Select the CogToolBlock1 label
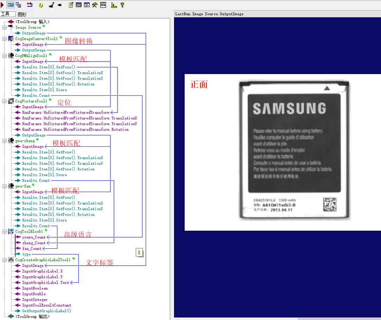381x320 pixels. tap(29, 232)
